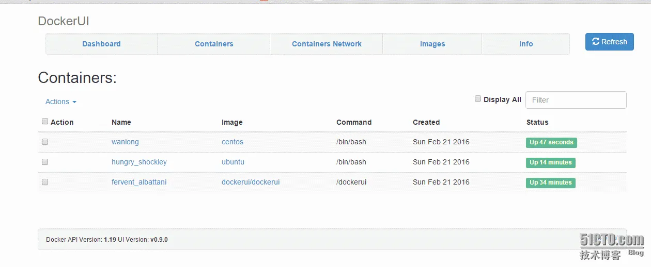Screen dimensions: 651x267
Task: Open the centos image link
Action: click(233, 142)
